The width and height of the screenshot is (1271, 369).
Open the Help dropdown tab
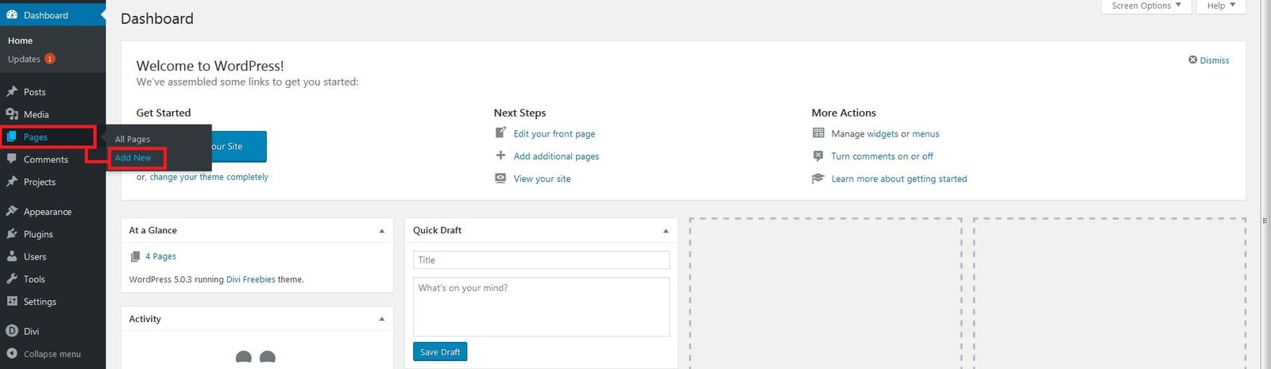coord(1221,6)
